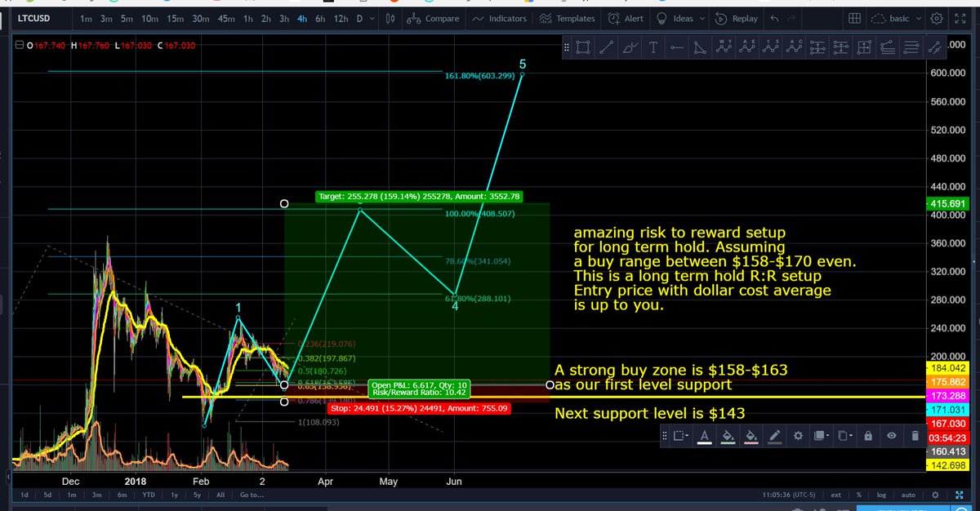This screenshot has width=980, height=511.
Task: Open the basic saved layout dropdown
Action: click(897, 18)
